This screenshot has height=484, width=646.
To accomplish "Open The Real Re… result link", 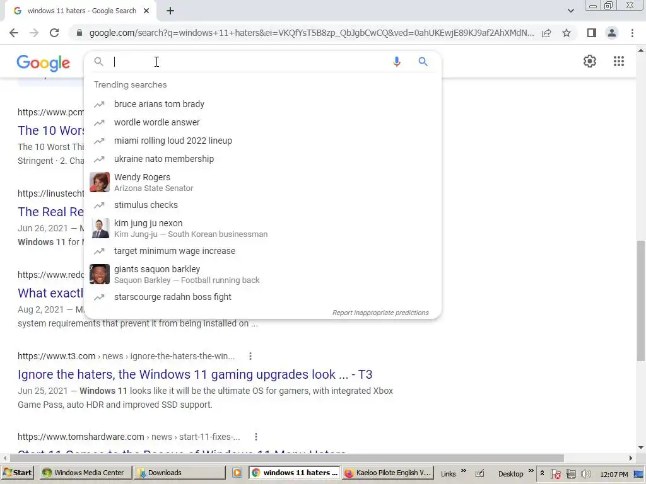I will (50, 212).
